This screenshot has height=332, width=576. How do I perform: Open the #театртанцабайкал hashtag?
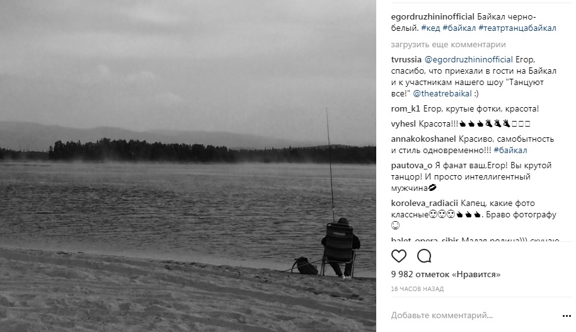517,28
